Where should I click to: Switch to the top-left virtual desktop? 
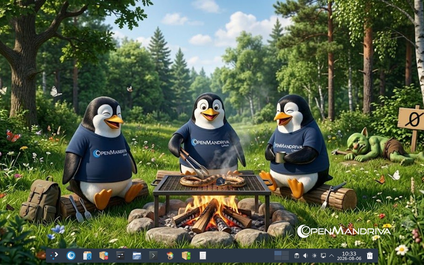coord(278,253)
